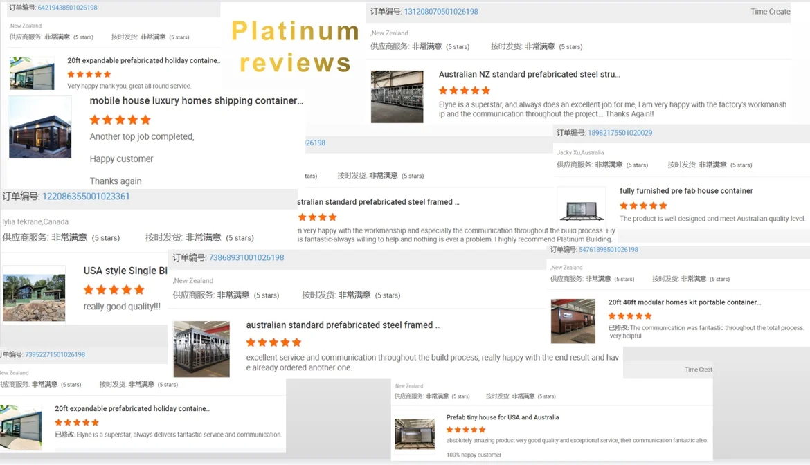Click the Australian NZ steel structure thumbnail
Screen dimensions: 810x465
tap(397, 96)
